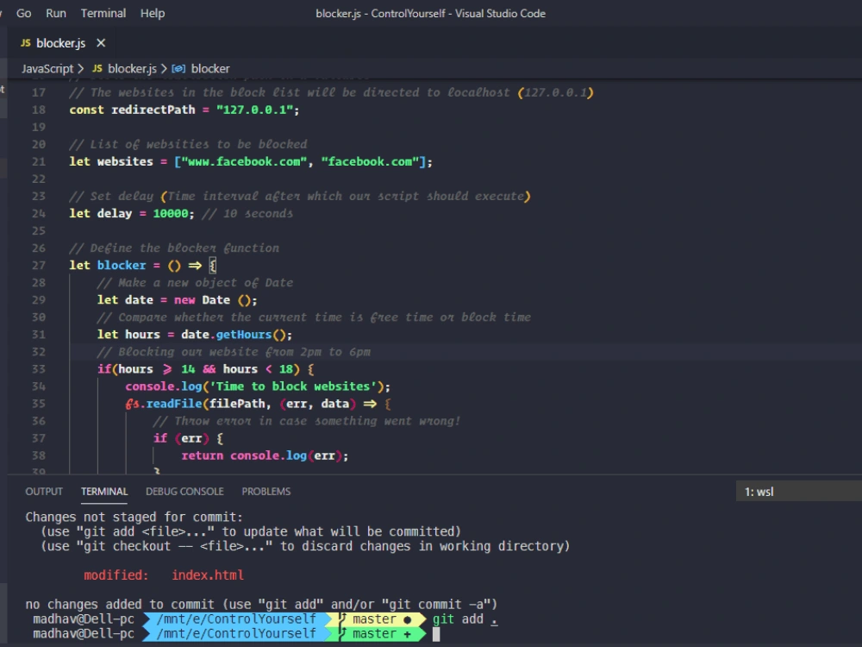Click the 'modified: index.html' terminal line
Viewport: 862px width, 647px height.
163,575
